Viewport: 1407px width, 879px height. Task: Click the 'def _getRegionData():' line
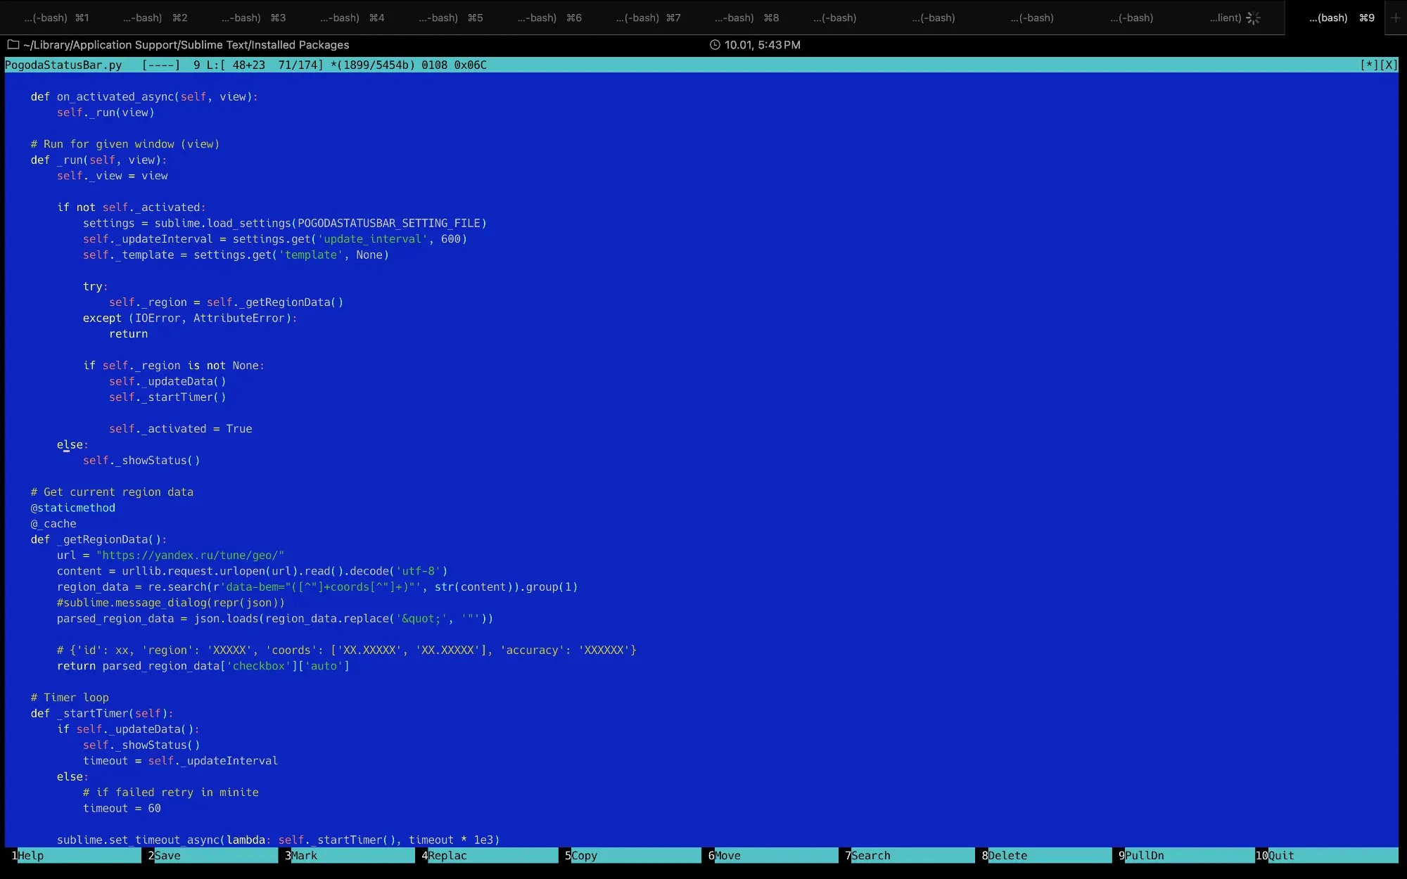point(98,539)
